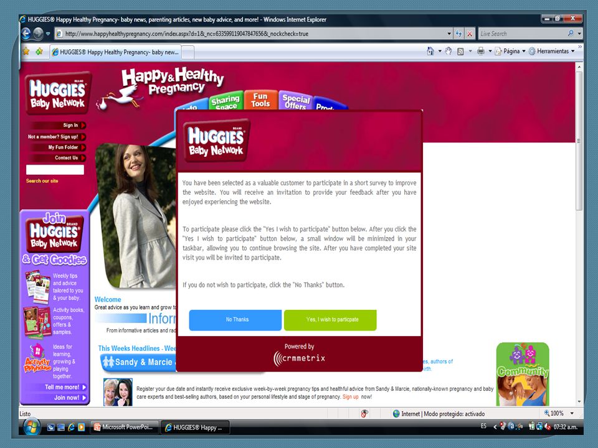Open the Página menu
Image resolution: width=598 pixels, height=448 pixels.
pos(510,51)
